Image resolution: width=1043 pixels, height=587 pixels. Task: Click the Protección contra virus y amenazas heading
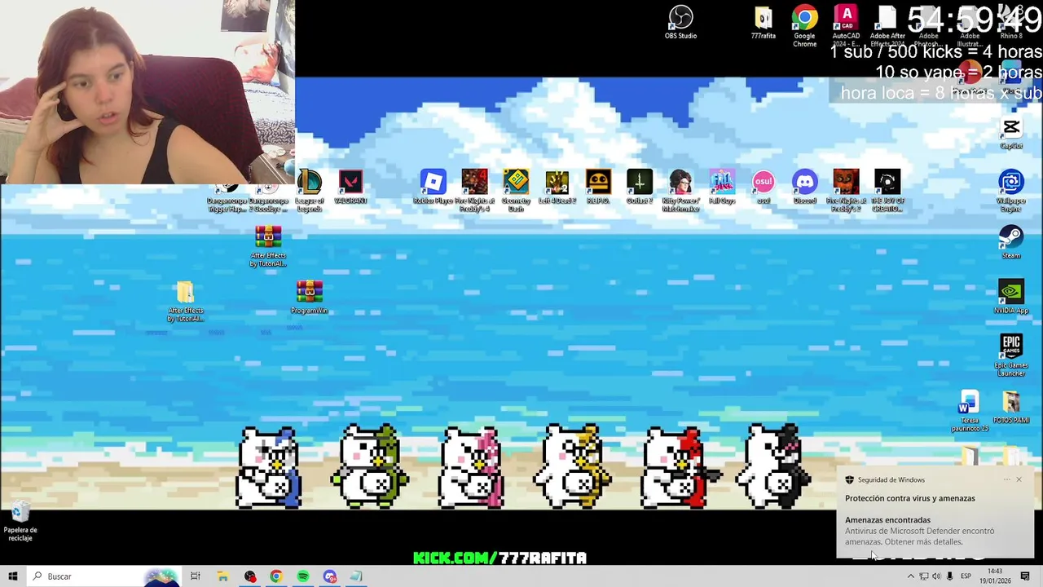[x=909, y=498]
